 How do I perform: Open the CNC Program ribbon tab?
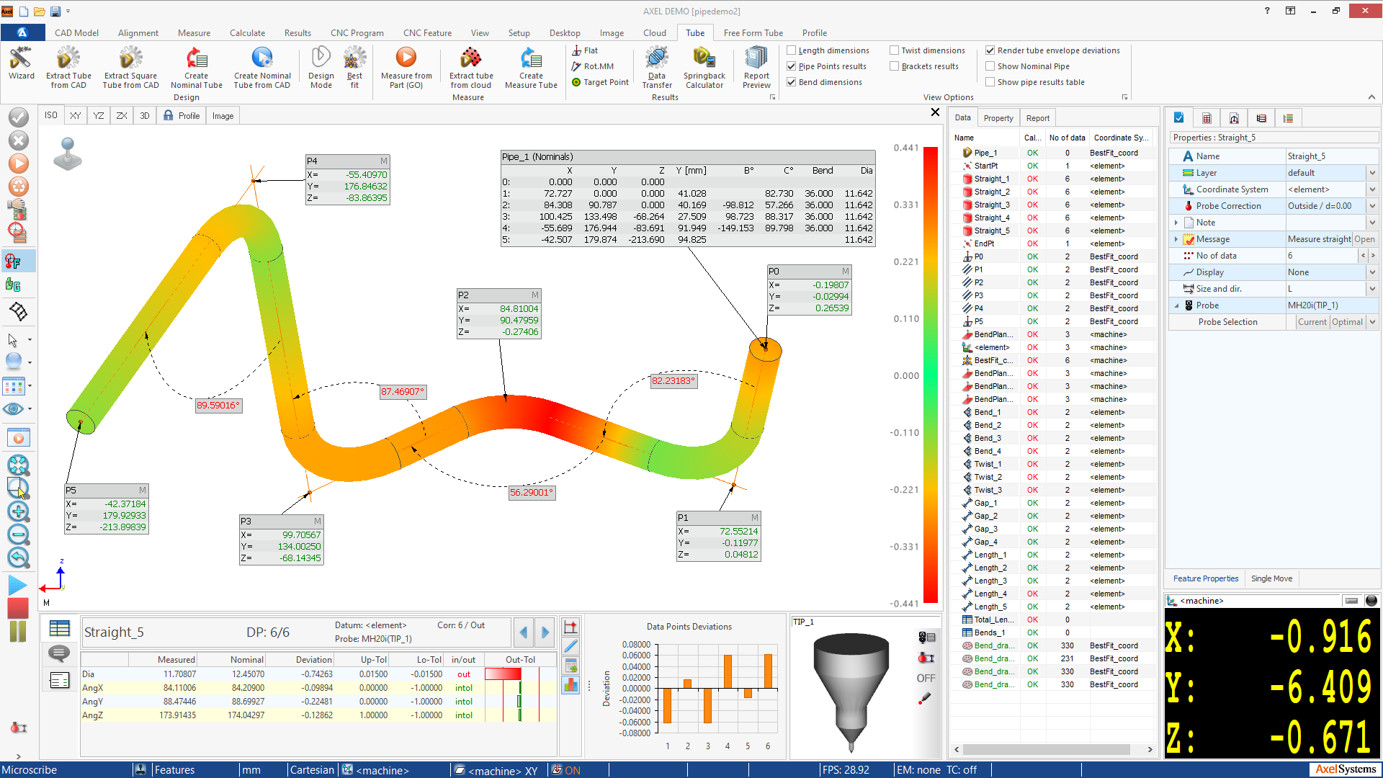pos(357,32)
